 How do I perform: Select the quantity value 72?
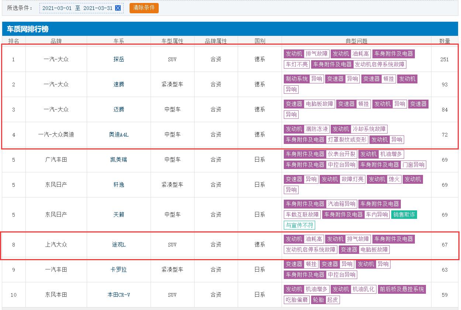tap(444, 135)
